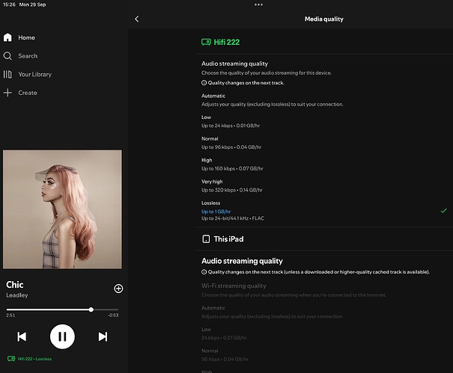
Task: Seek using the song progress slider
Action: pos(62,309)
